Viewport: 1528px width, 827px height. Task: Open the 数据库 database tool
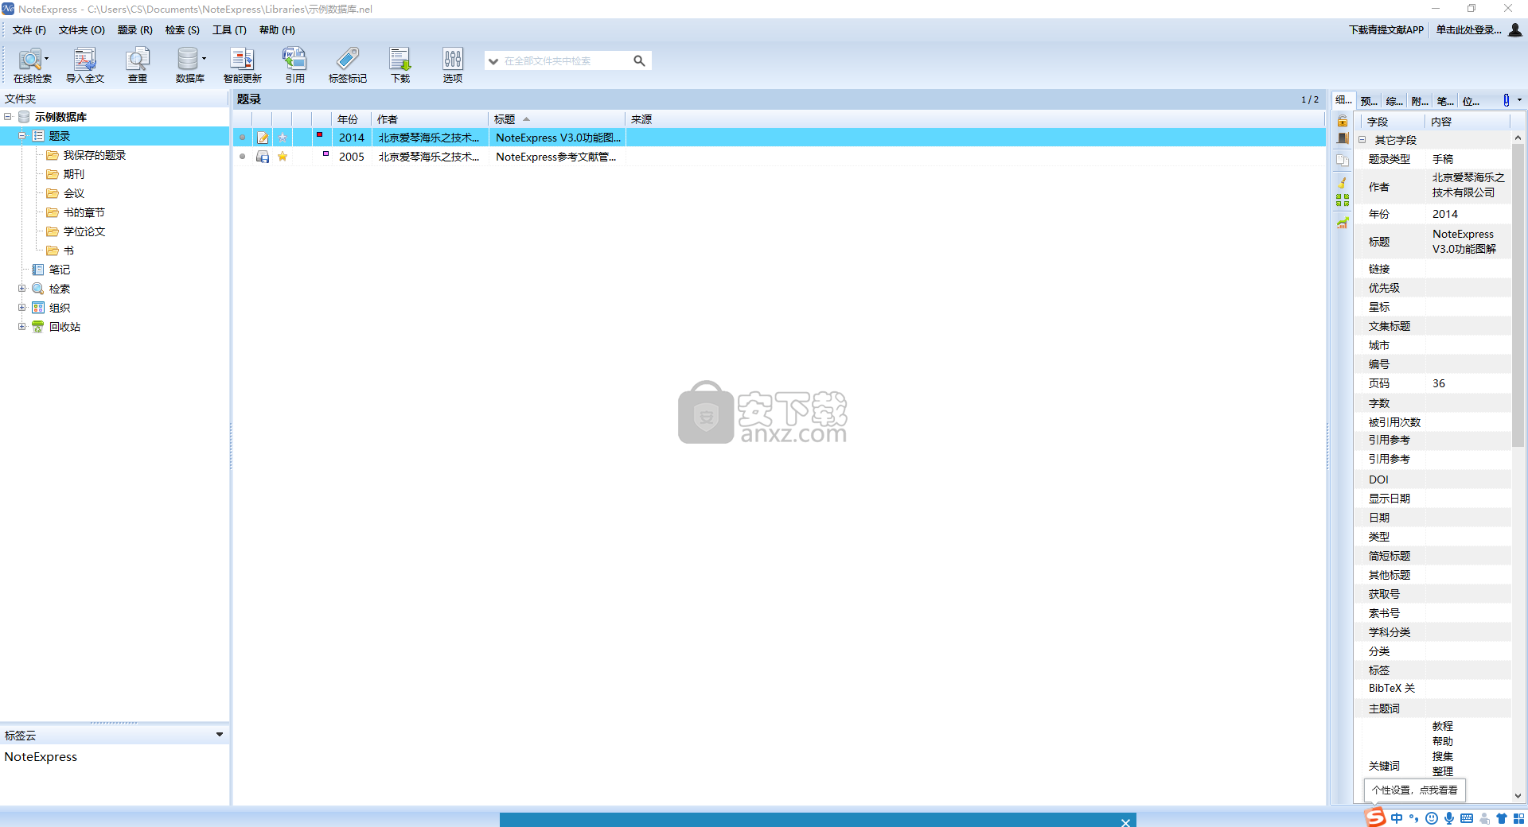coord(190,64)
